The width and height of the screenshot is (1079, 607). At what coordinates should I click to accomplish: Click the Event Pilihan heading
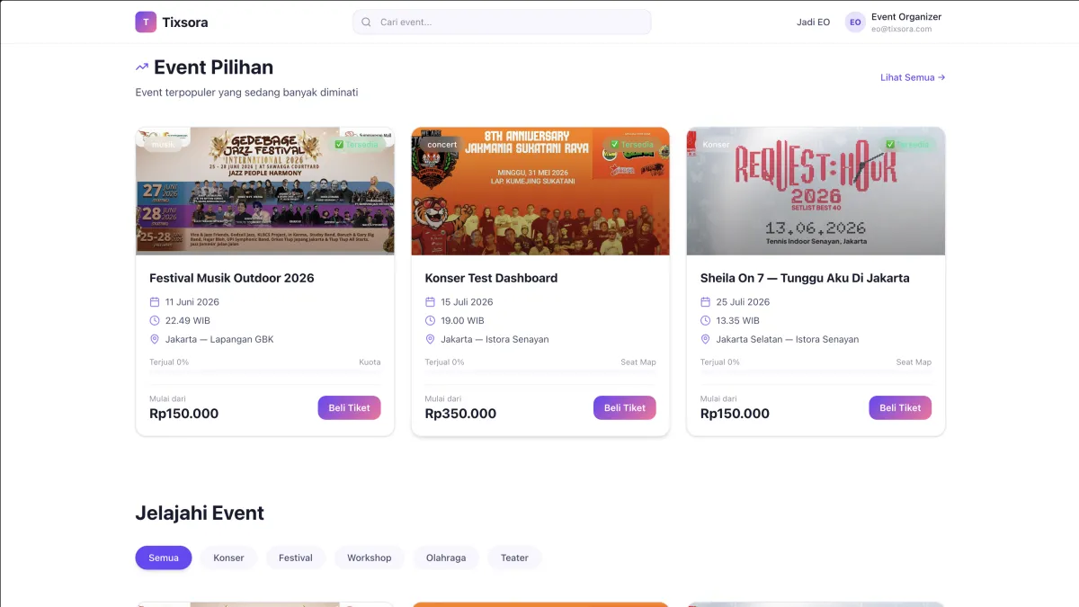[x=213, y=67]
